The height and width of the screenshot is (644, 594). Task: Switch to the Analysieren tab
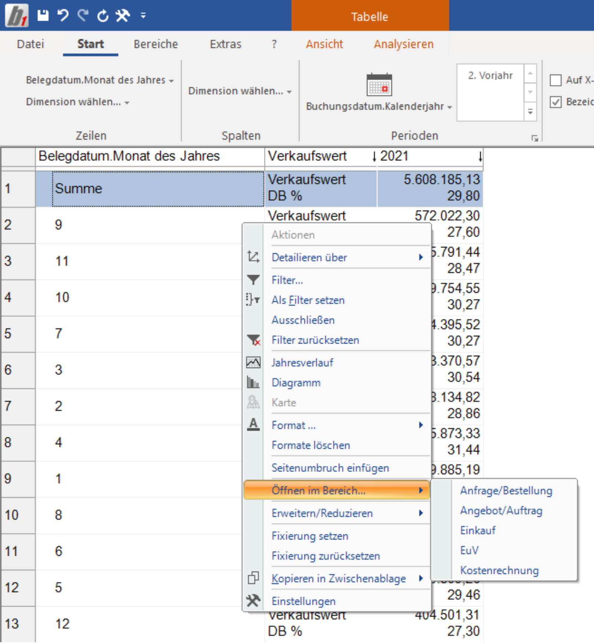(x=403, y=44)
